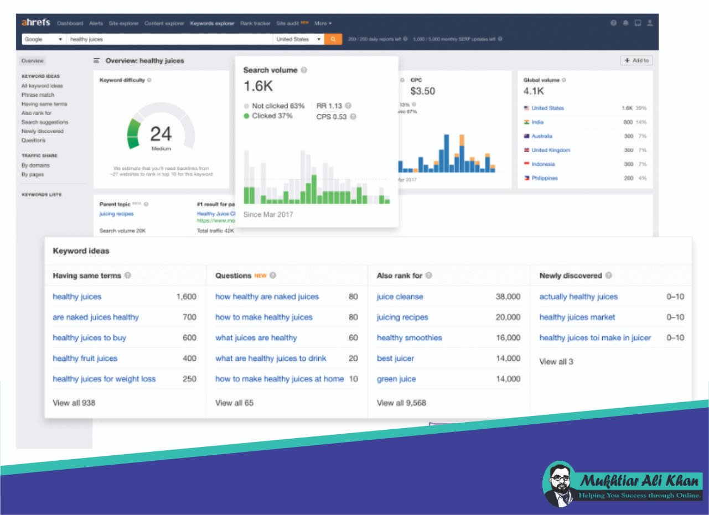Viewport: 709px width, 515px height.
Task: Open the user account icon
Action: point(650,23)
